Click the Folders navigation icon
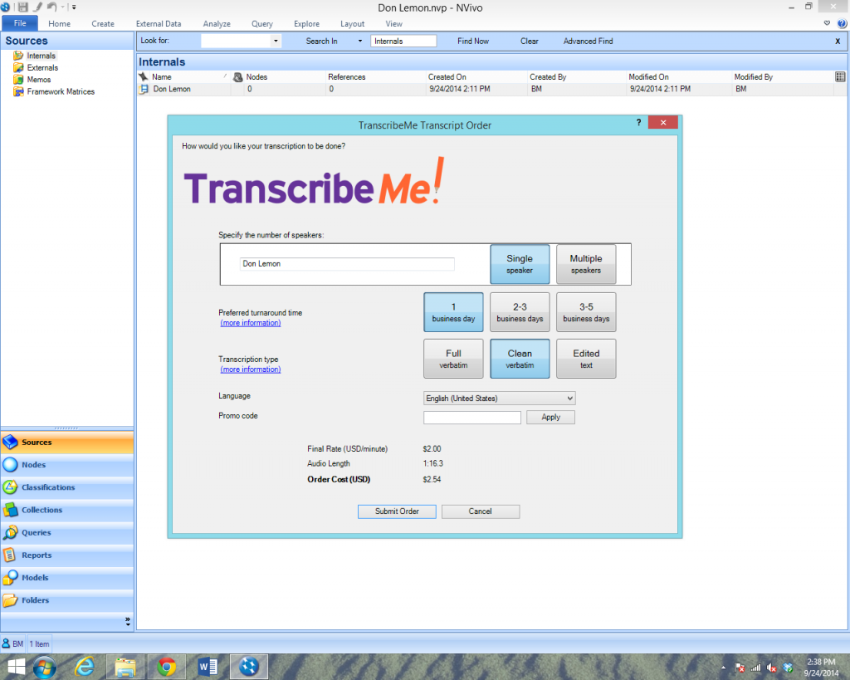 10,600
